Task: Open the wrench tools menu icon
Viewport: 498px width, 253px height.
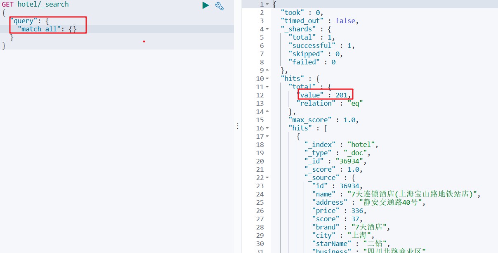Action: pyautogui.click(x=219, y=6)
